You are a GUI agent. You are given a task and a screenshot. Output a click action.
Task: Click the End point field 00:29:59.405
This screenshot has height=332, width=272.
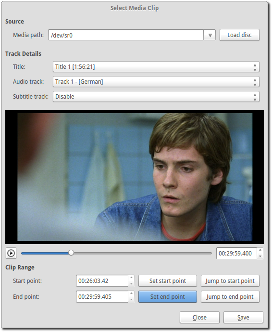coord(102,297)
